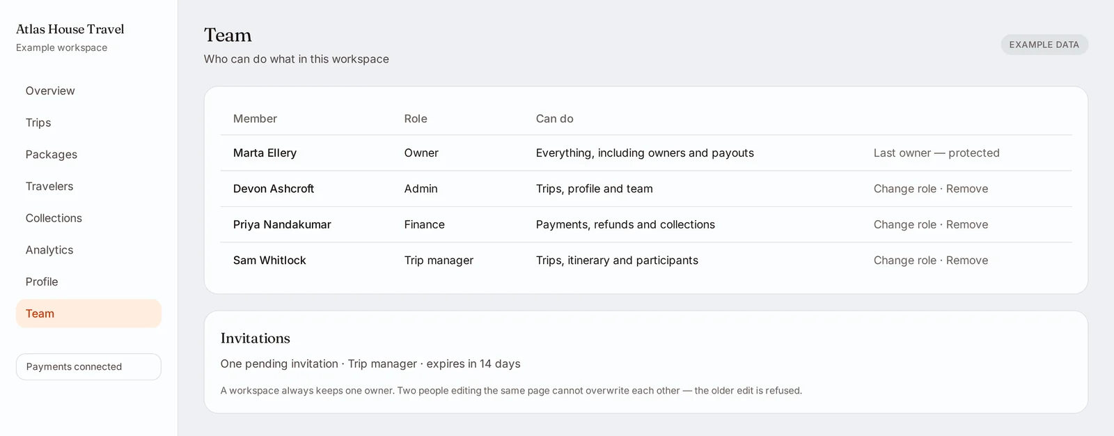Click the Trip manager role cell
This screenshot has height=436, width=1114.
(x=439, y=260)
